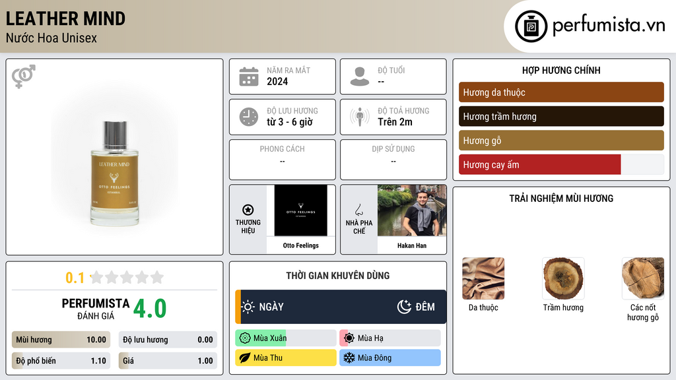Screen dimensions: 676x380
Task: Open the Hakan Han perfumer photo
Action: [x=412, y=210]
